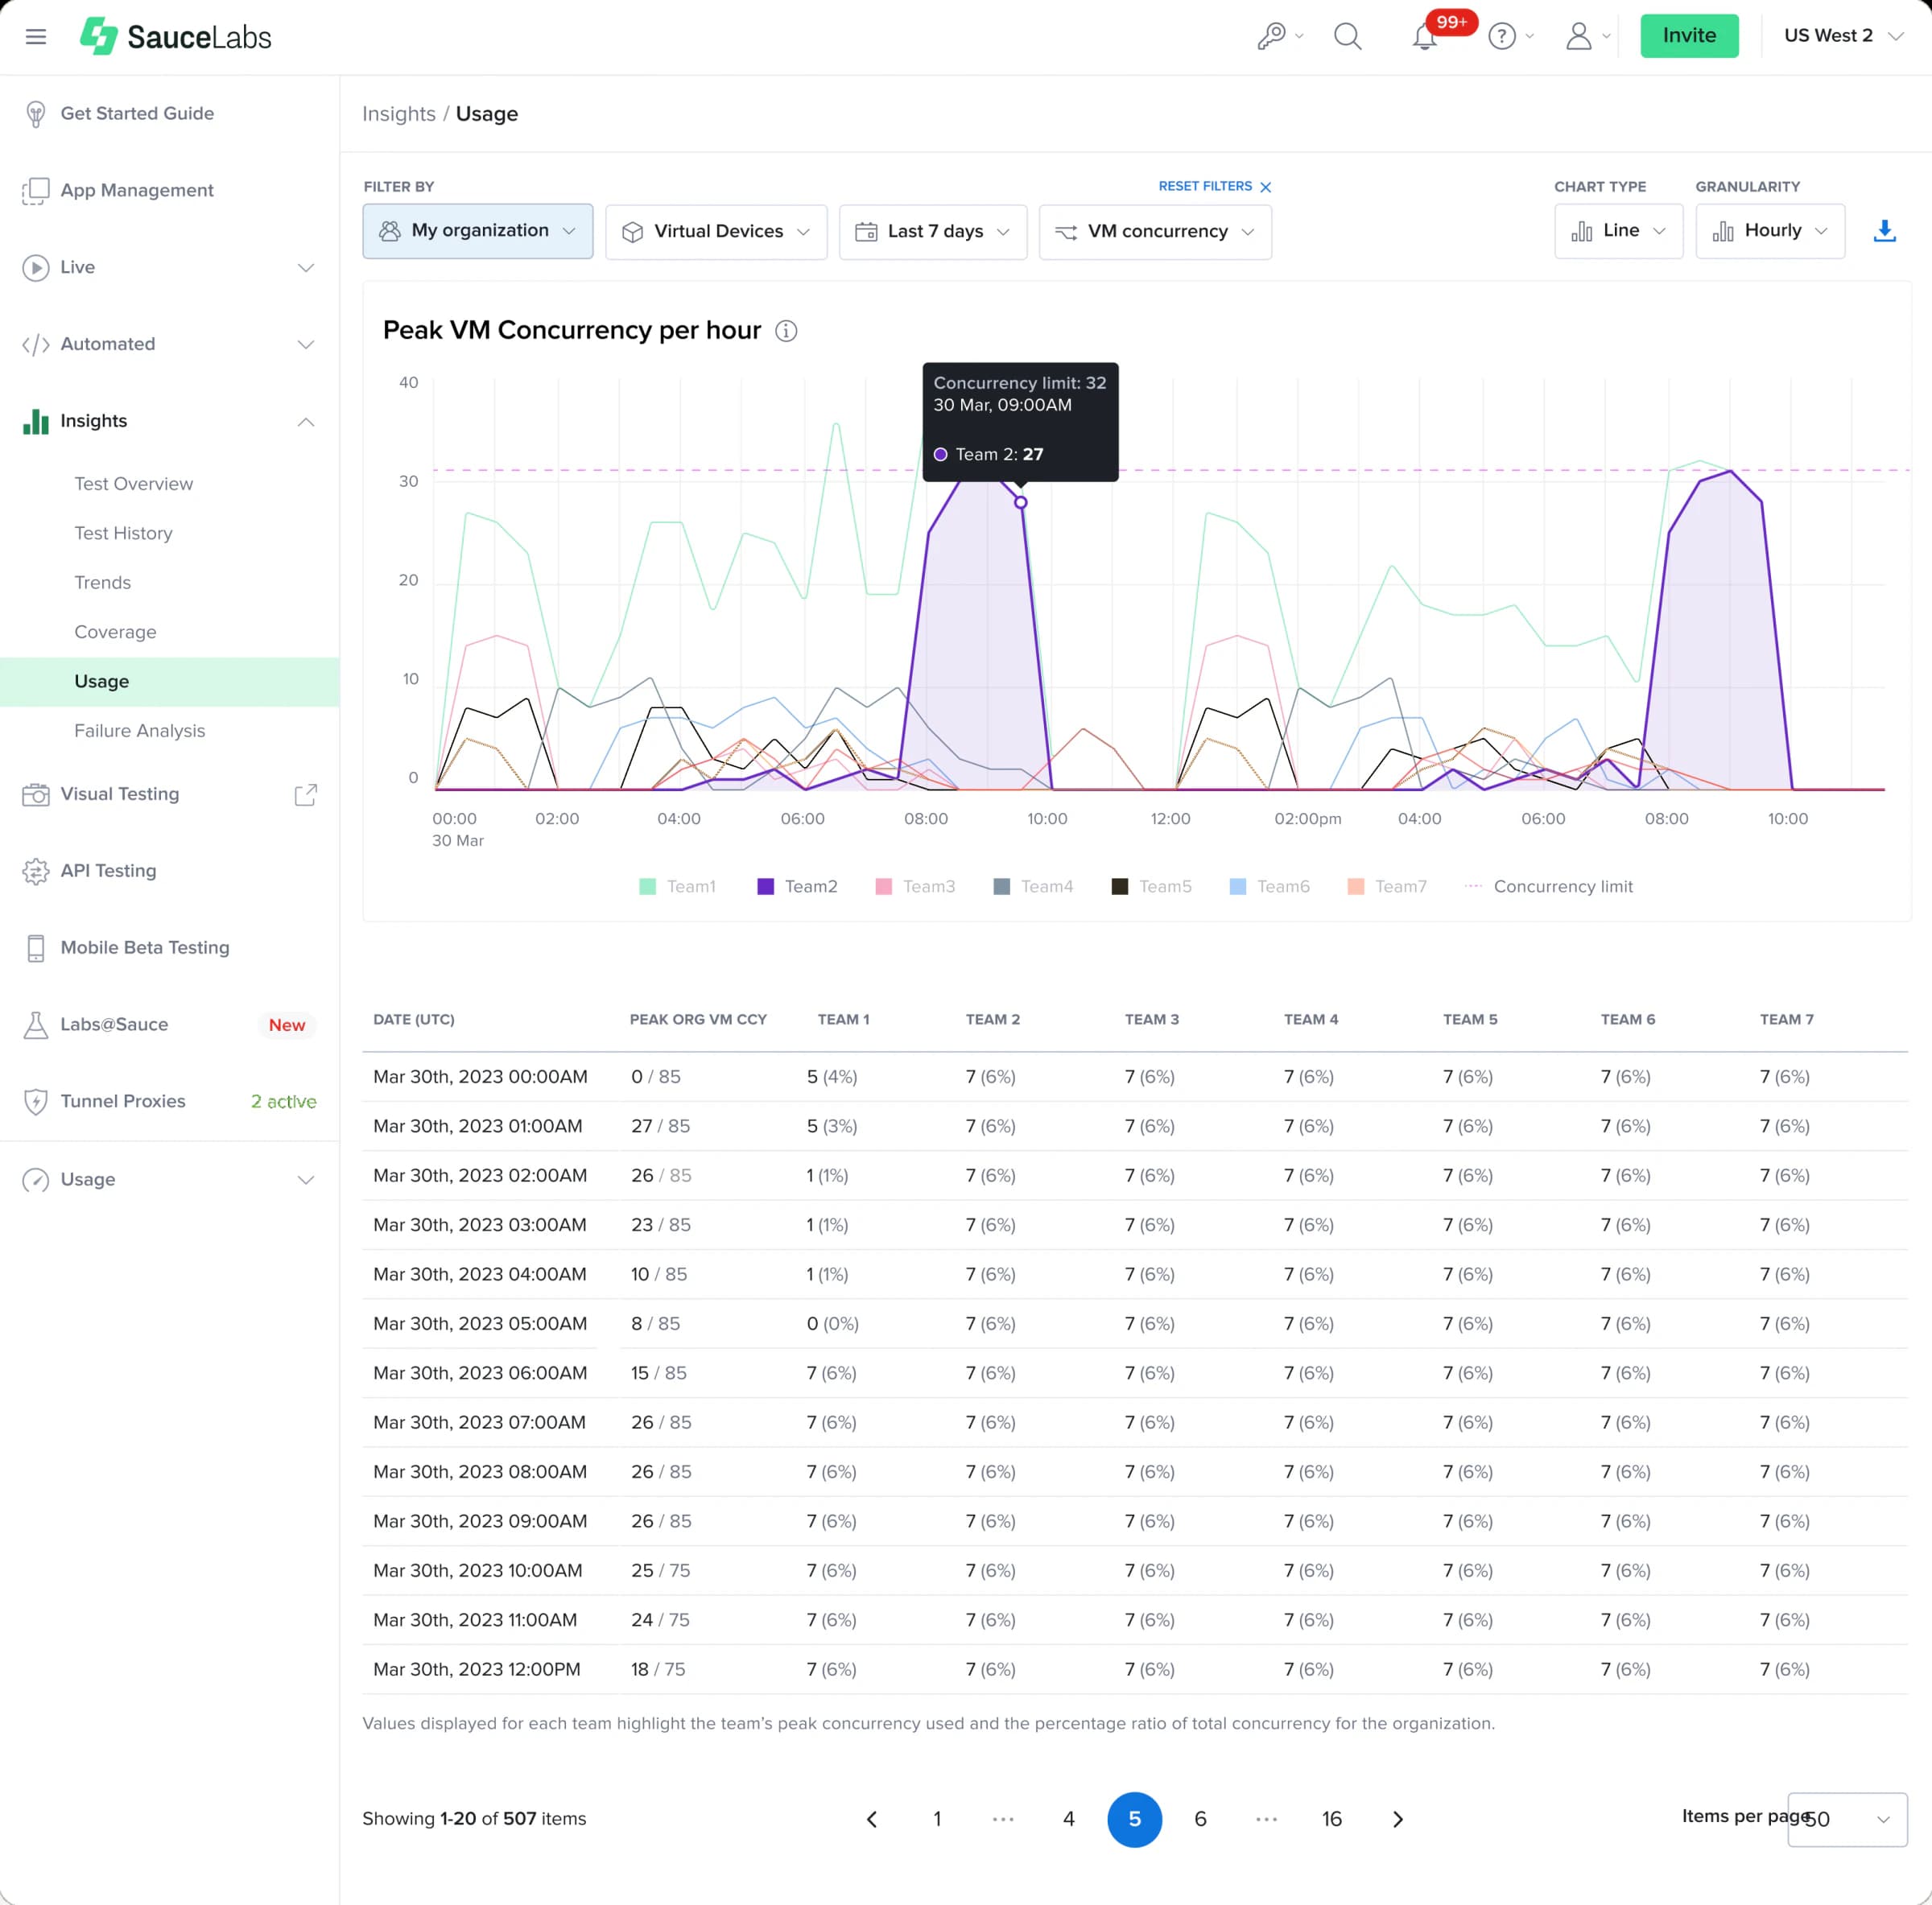Click the API Testing gear icon
Image resolution: width=1932 pixels, height=1905 pixels.
[36, 871]
